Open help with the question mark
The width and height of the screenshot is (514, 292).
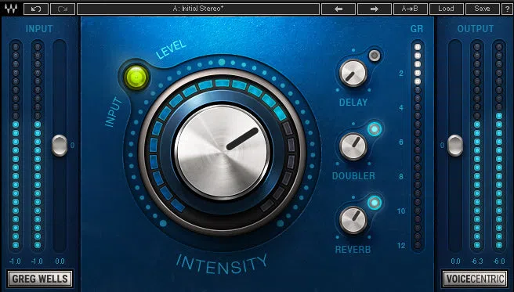[507, 9]
